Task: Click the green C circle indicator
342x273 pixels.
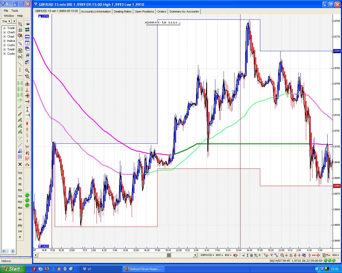Action: 27,205
